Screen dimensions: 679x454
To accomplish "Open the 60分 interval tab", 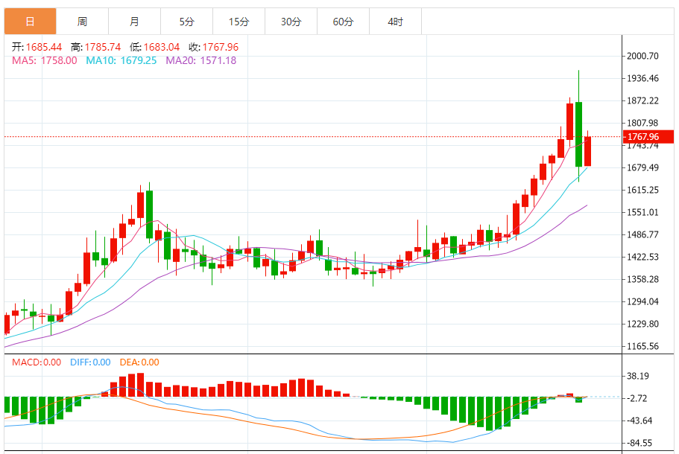I will tap(343, 22).
